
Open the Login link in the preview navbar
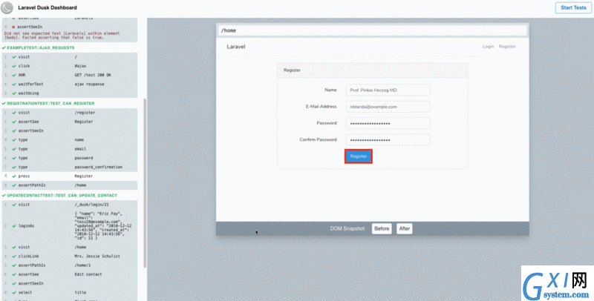point(488,47)
